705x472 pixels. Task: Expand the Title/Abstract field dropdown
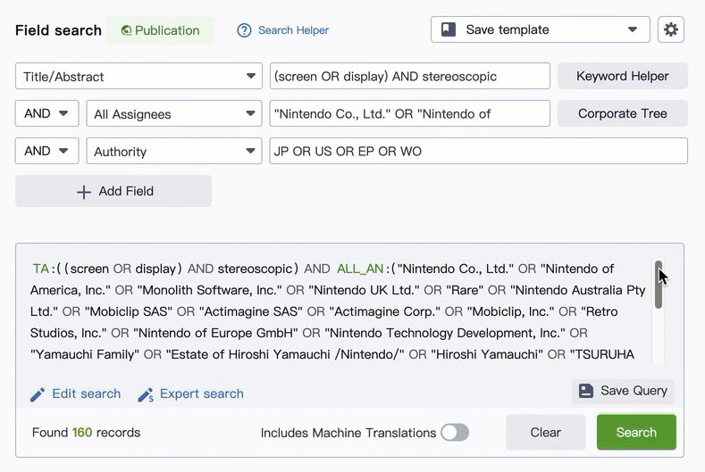click(251, 77)
